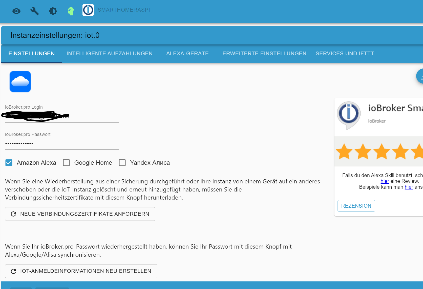Click the ioBroker.pro Passwort field
Image resolution: width=423 pixels, height=289 pixels.
(62, 144)
